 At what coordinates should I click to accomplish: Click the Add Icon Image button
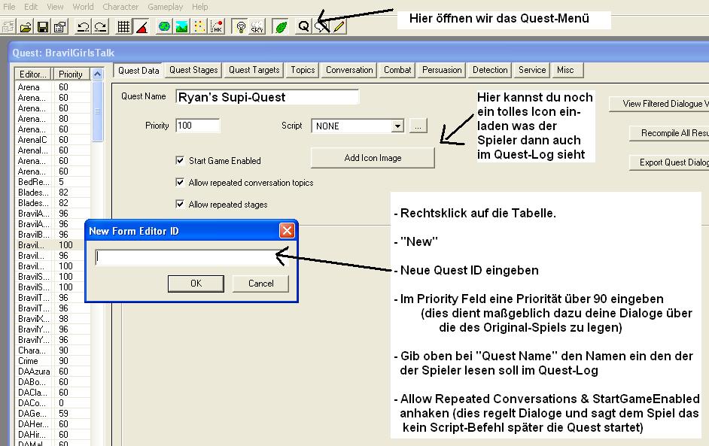pyautogui.click(x=373, y=158)
